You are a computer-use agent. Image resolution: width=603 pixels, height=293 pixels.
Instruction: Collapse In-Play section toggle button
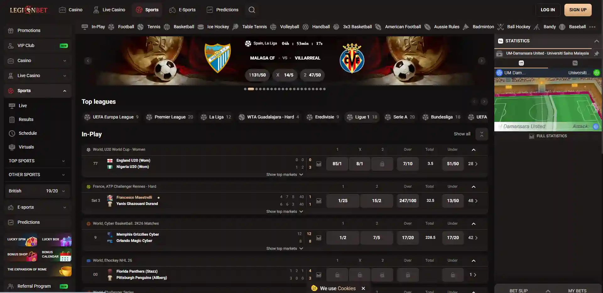point(481,134)
